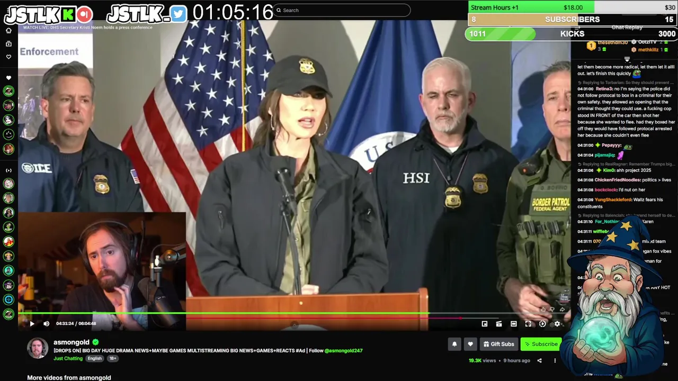
Task: Select the English tag
Action: pos(95,358)
